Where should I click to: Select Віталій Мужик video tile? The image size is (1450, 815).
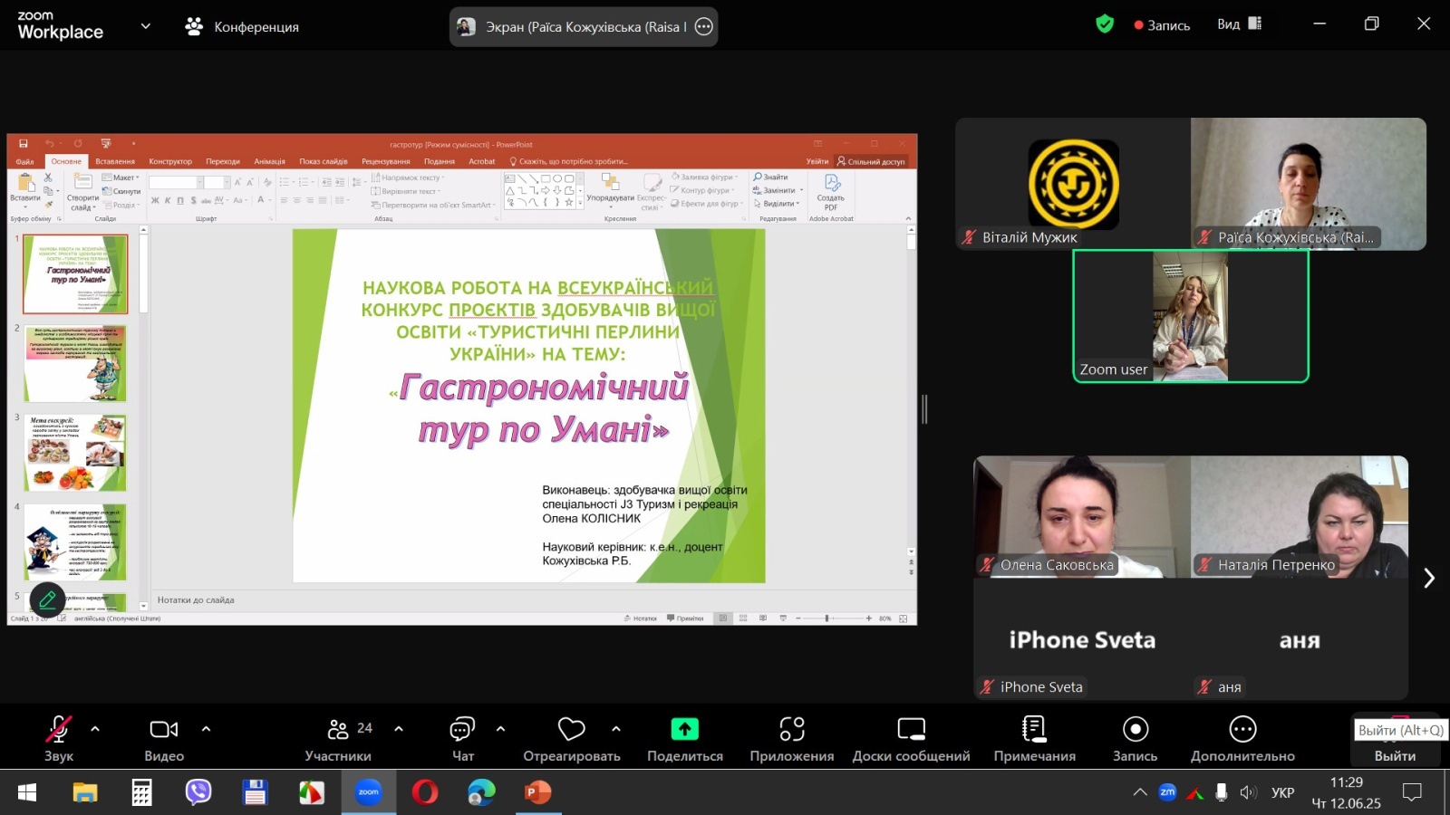(1073, 184)
